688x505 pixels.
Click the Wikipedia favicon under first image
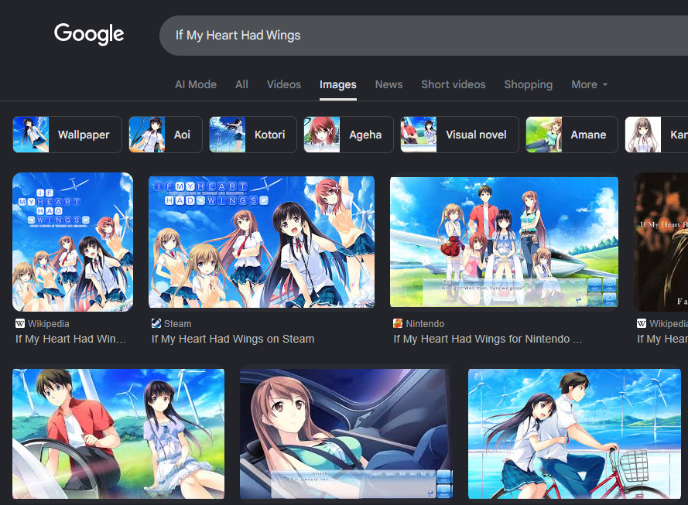click(20, 323)
